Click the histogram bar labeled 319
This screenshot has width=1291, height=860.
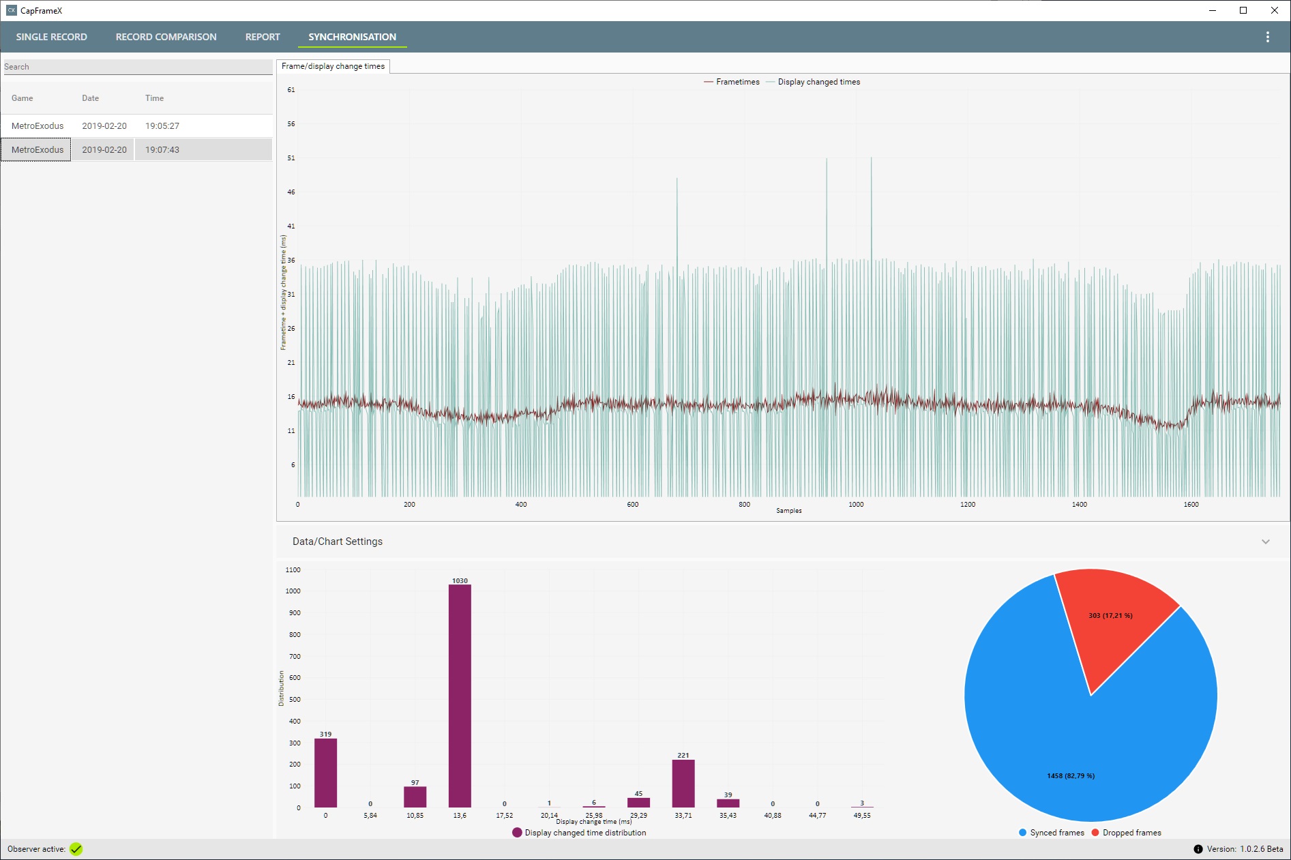tap(325, 773)
